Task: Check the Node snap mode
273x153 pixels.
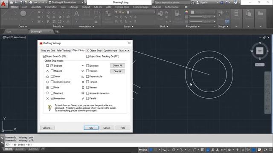Action: (x=52, y=88)
